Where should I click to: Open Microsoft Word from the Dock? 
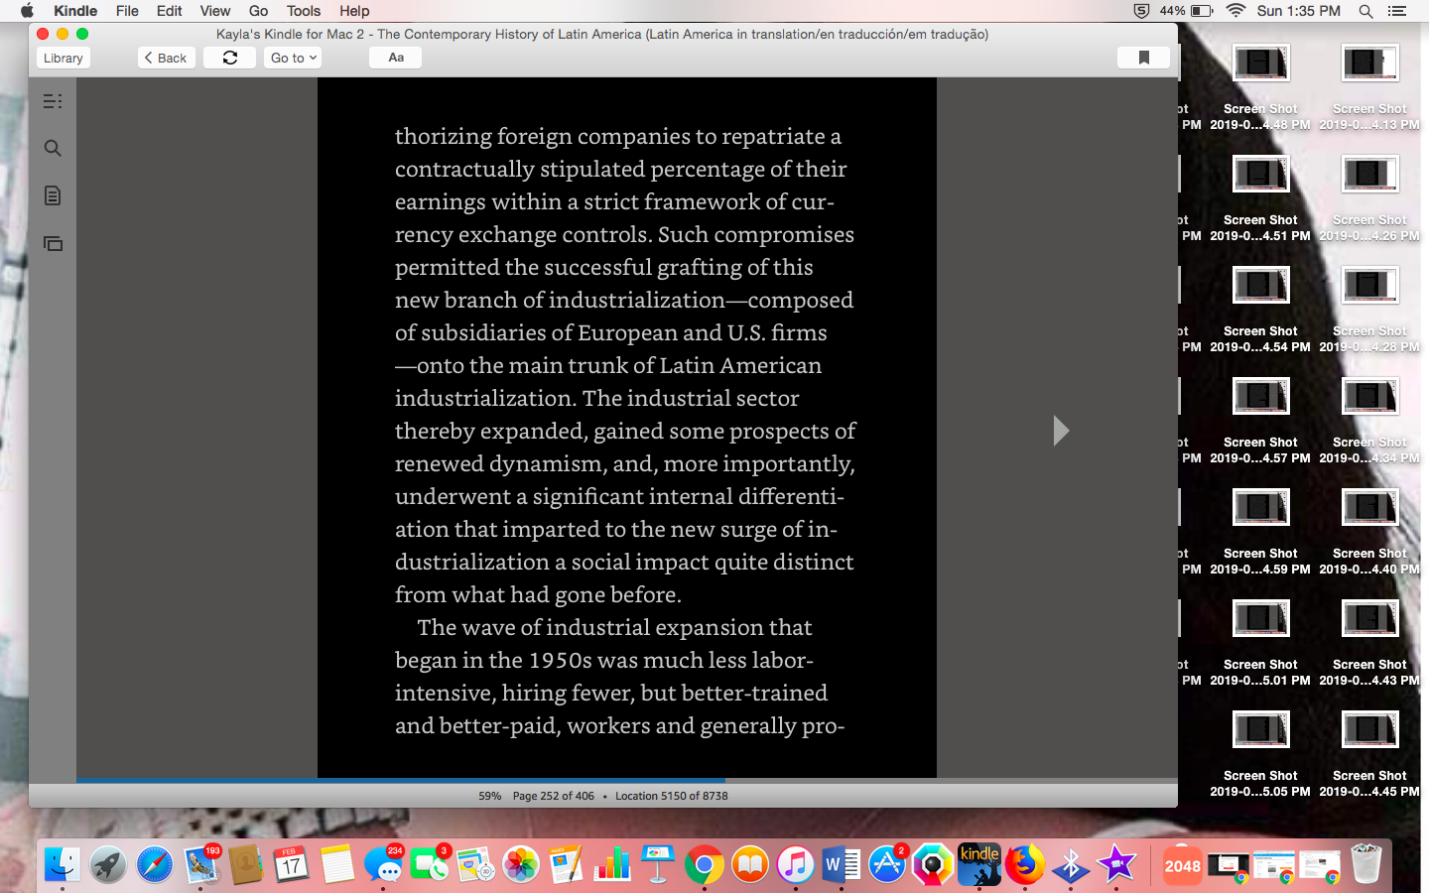[x=842, y=864]
